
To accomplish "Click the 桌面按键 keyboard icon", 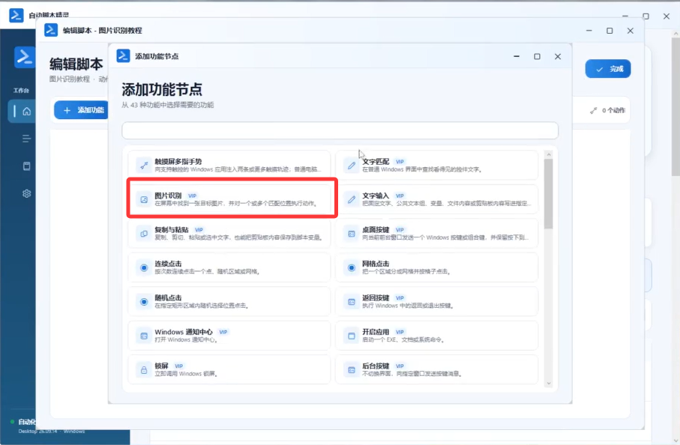I will point(352,234).
